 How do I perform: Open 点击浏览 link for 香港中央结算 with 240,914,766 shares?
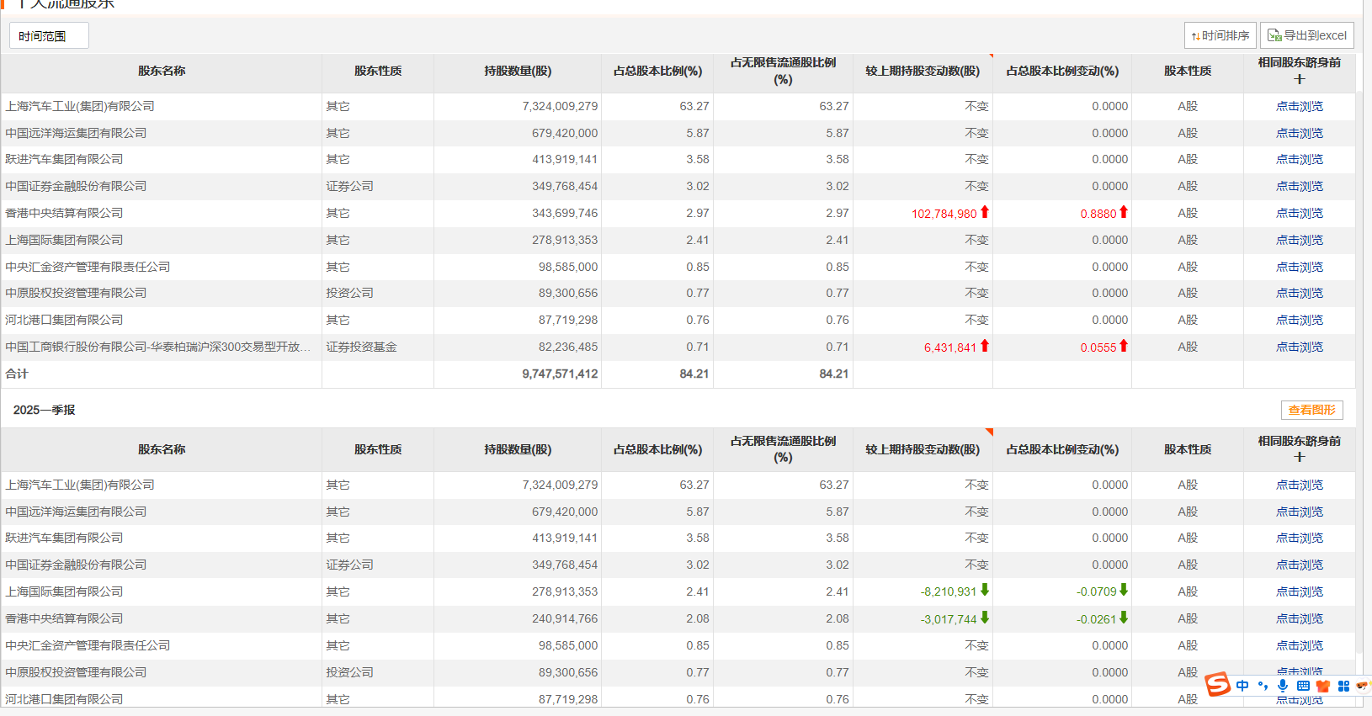1300,618
